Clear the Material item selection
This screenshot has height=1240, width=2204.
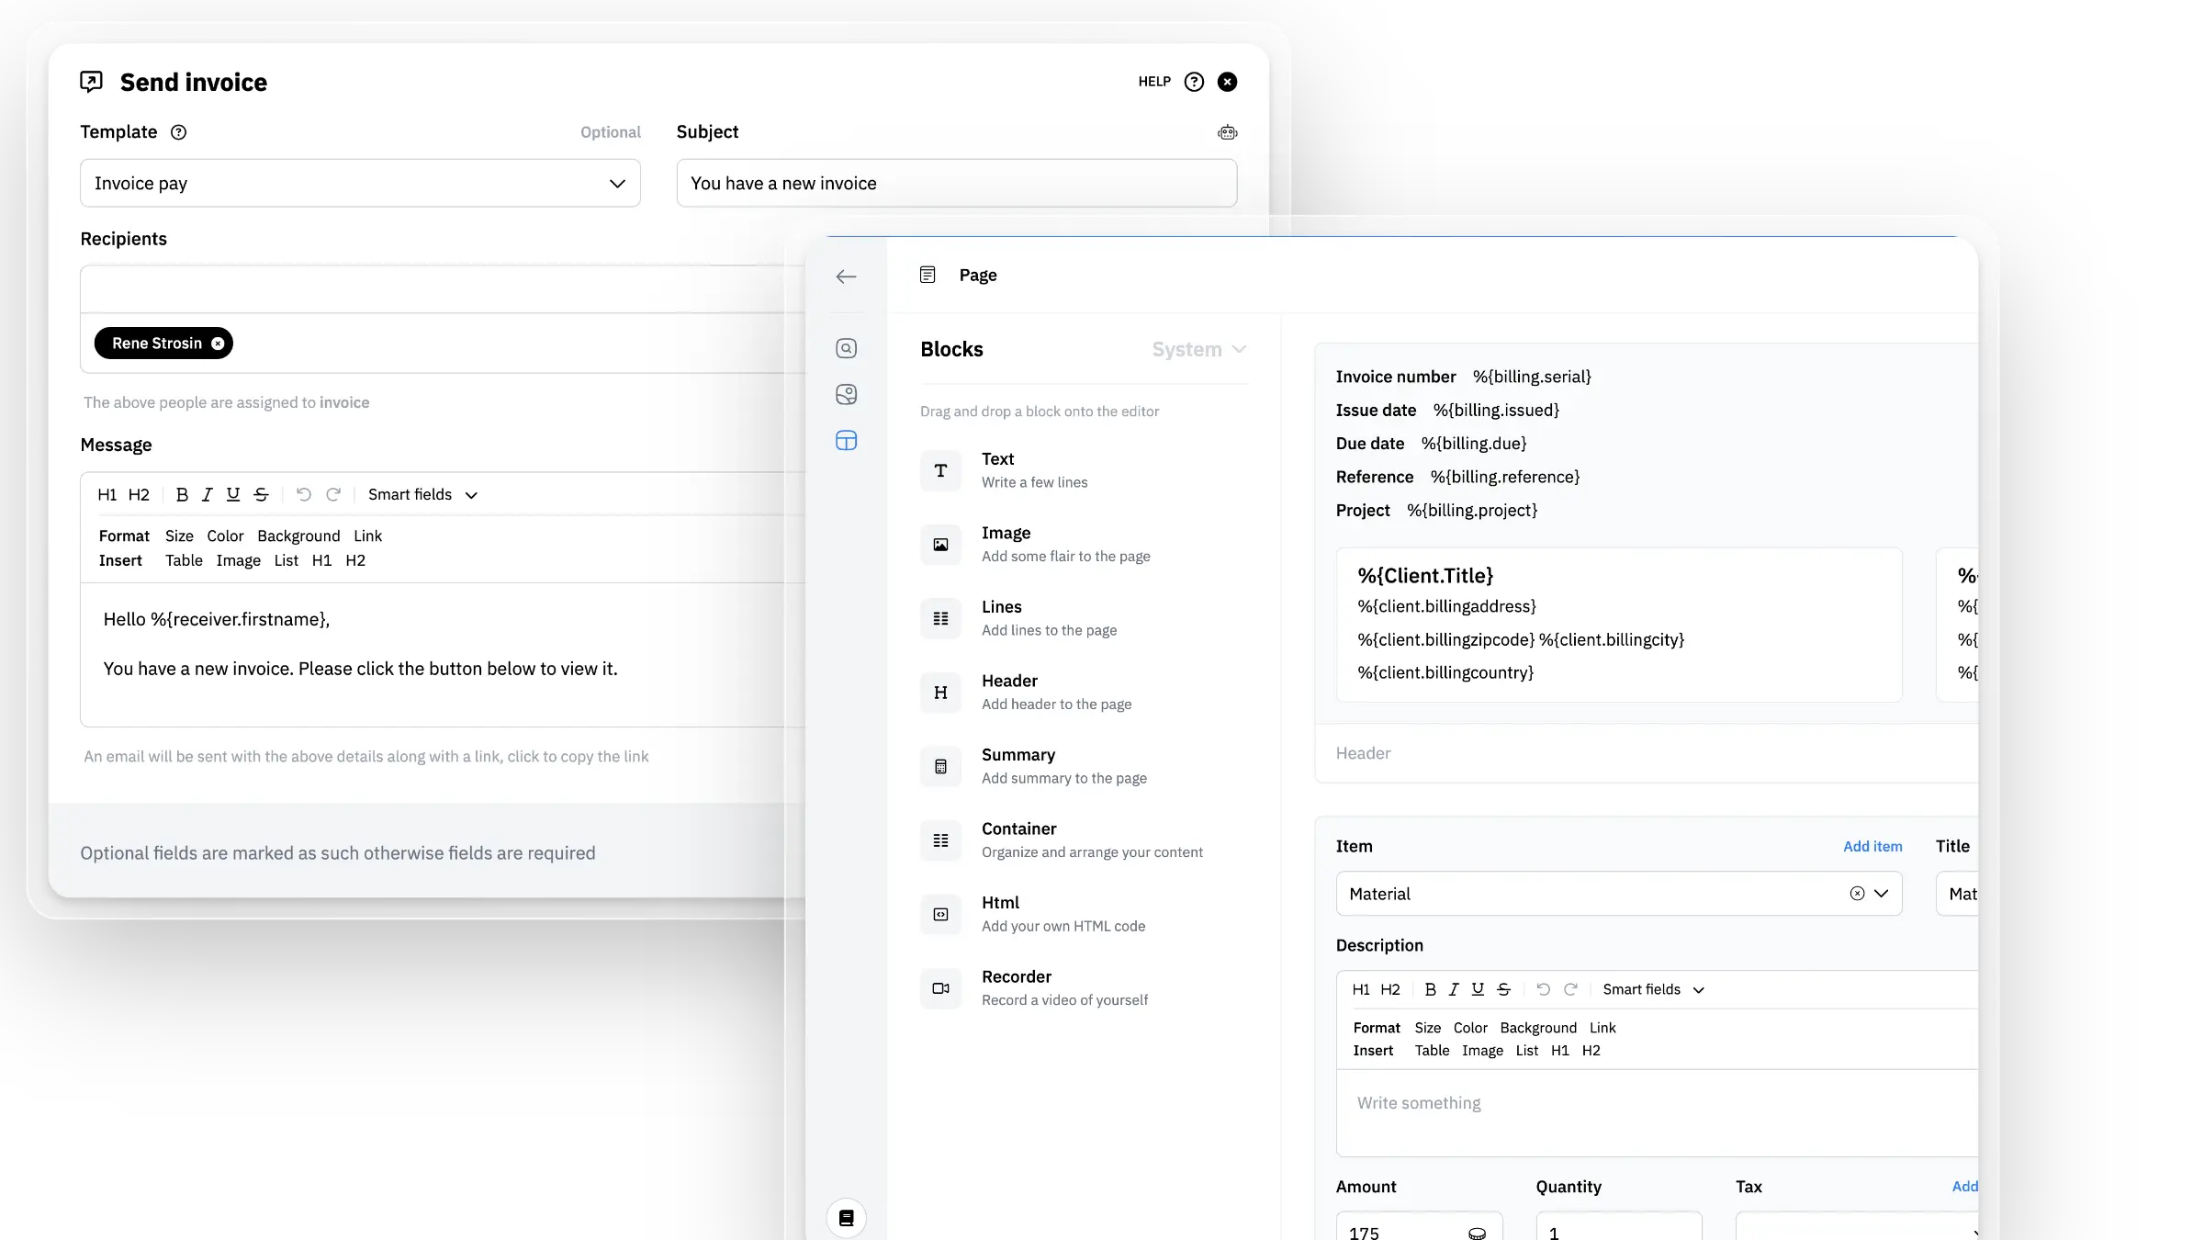point(1857,894)
